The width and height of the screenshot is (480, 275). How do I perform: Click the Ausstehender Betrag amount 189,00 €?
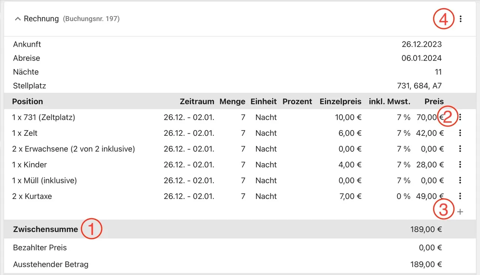coord(426,265)
